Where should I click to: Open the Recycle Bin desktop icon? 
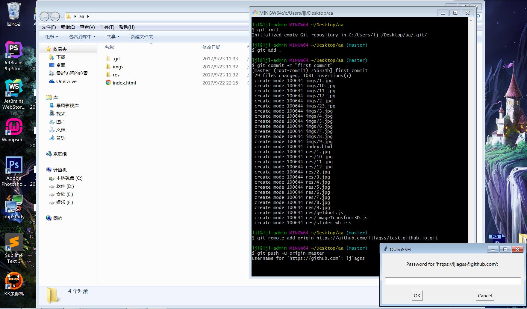pyautogui.click(x=14, y=14)
